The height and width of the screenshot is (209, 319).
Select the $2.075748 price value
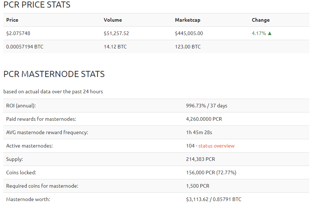(x=18, y=33)
